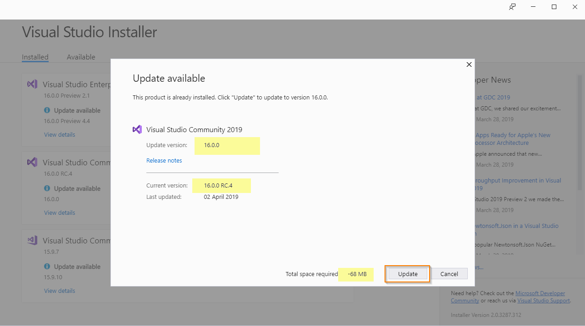Select the -68 MB space required value
The image size is (585, 326).
(357, 274)
